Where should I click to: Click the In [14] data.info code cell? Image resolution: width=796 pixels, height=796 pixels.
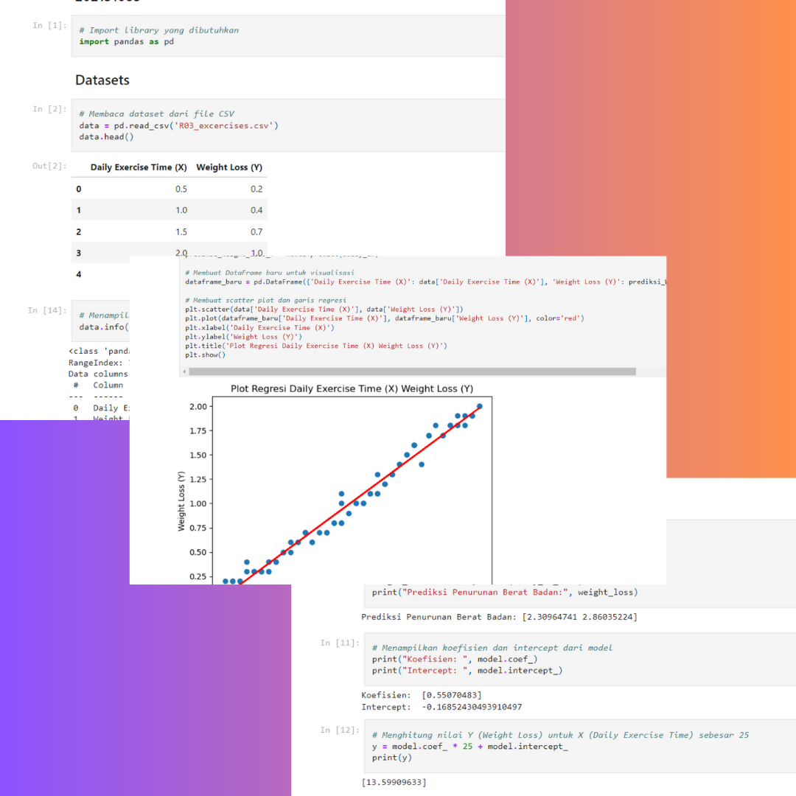coord(103,321)
